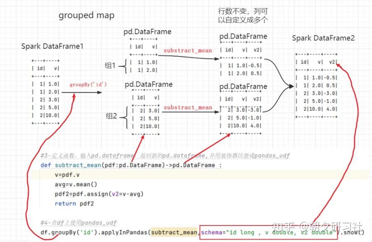The image size is (372, 242).
Task: Click the "#3-定义函数" code comment line
Action: click(165, 156)
